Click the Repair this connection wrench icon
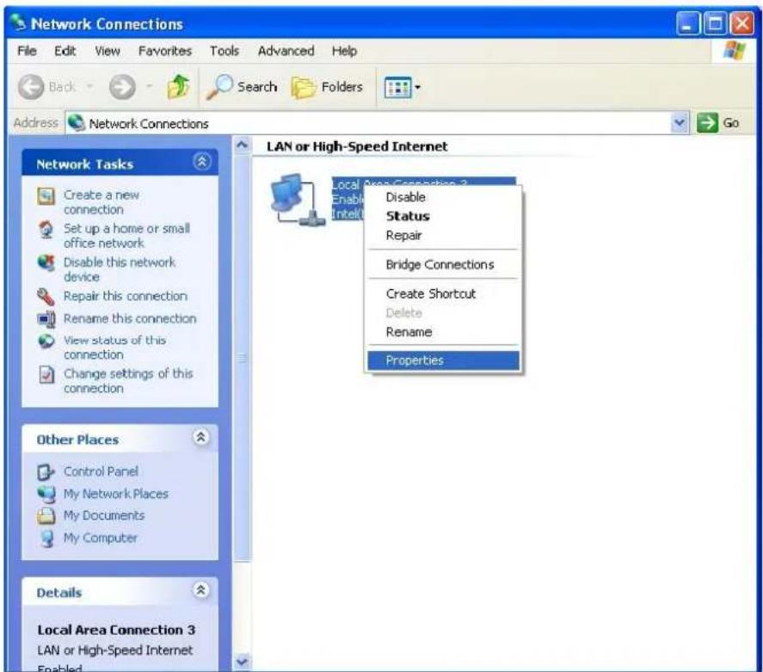The height and width of the screenshot is (672, 763). coord(46,296)
